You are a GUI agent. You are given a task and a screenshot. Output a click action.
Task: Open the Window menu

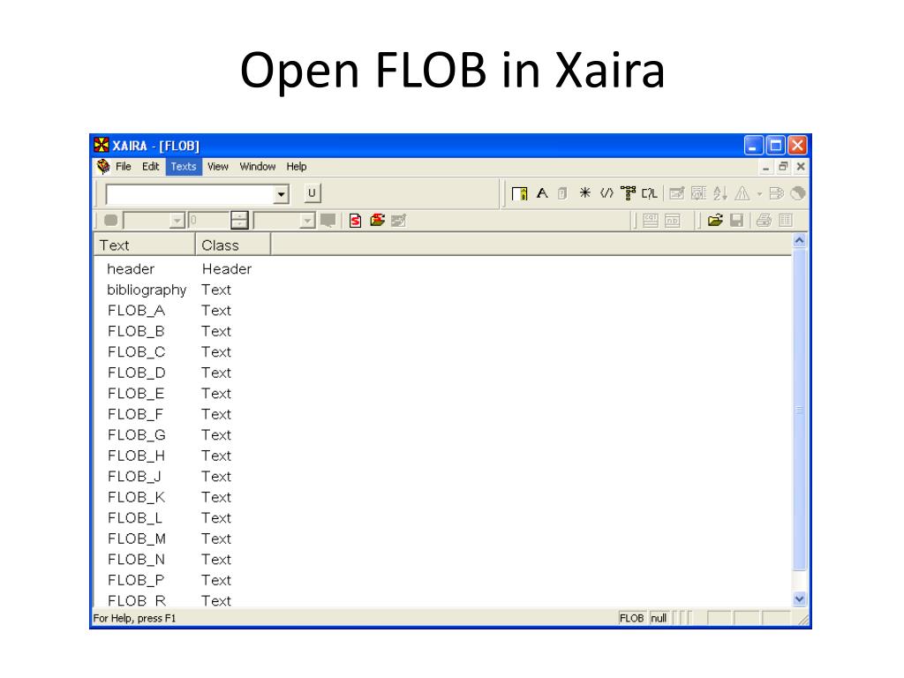(258, 167)
